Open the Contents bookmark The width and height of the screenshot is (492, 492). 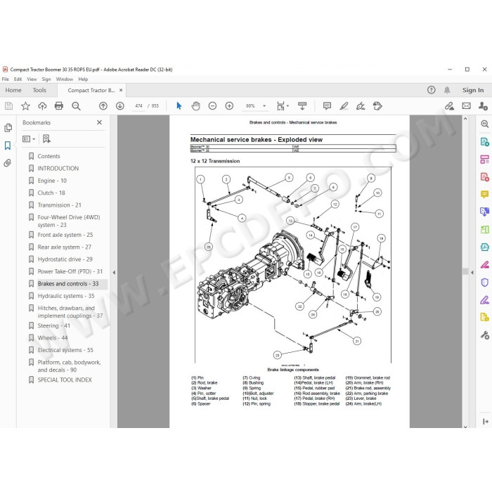point(48,156)
